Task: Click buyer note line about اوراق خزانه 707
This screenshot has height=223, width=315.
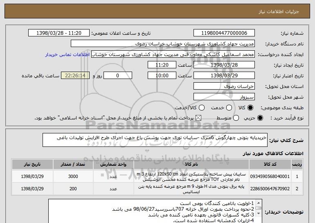Action: [x=183, y=209]
